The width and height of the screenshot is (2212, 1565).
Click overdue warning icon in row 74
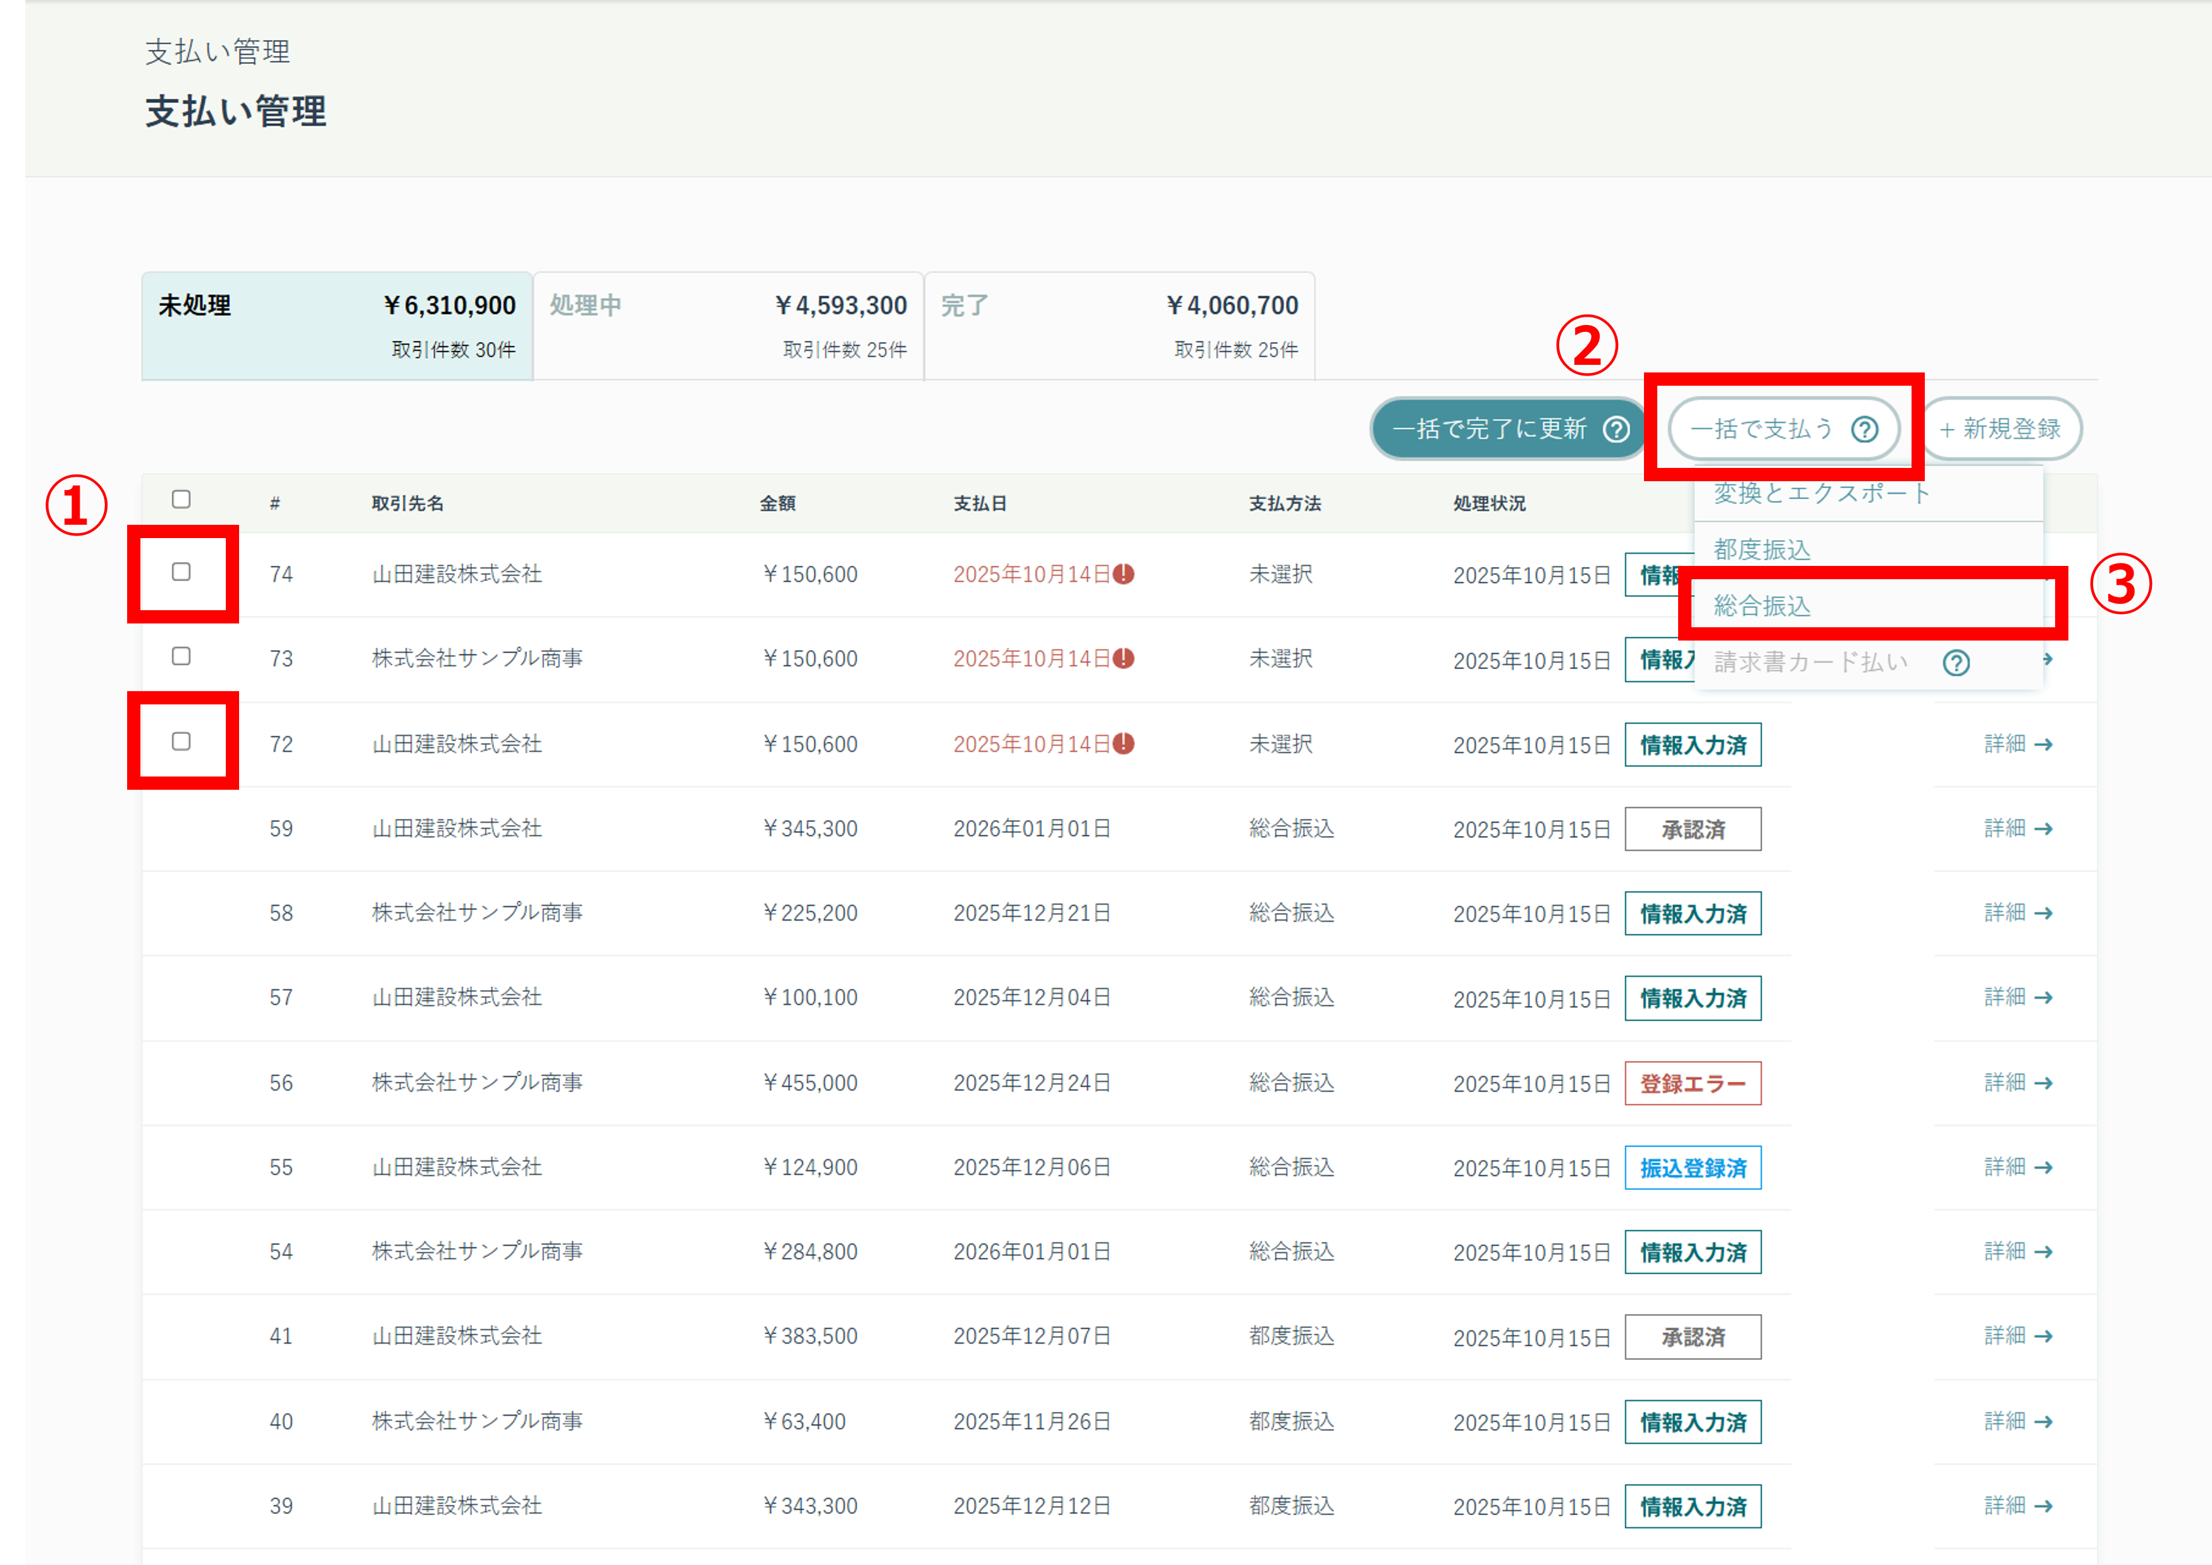[x=1124, y=574]
